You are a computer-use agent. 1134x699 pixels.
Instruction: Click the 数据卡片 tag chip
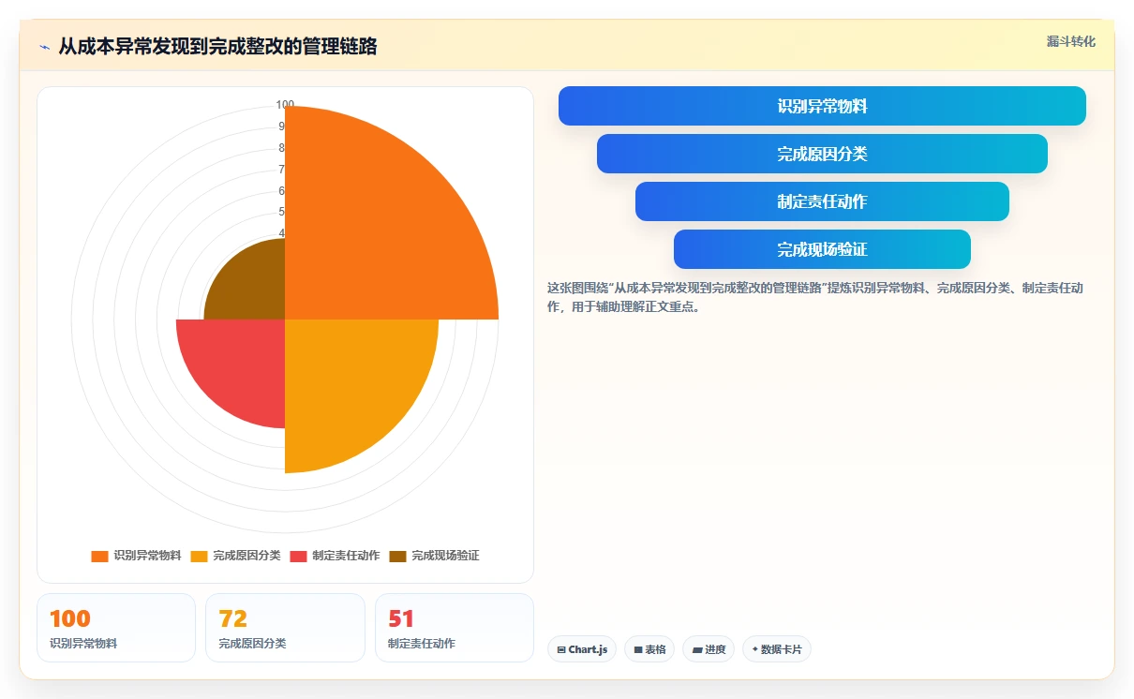[x=777, y=649]
